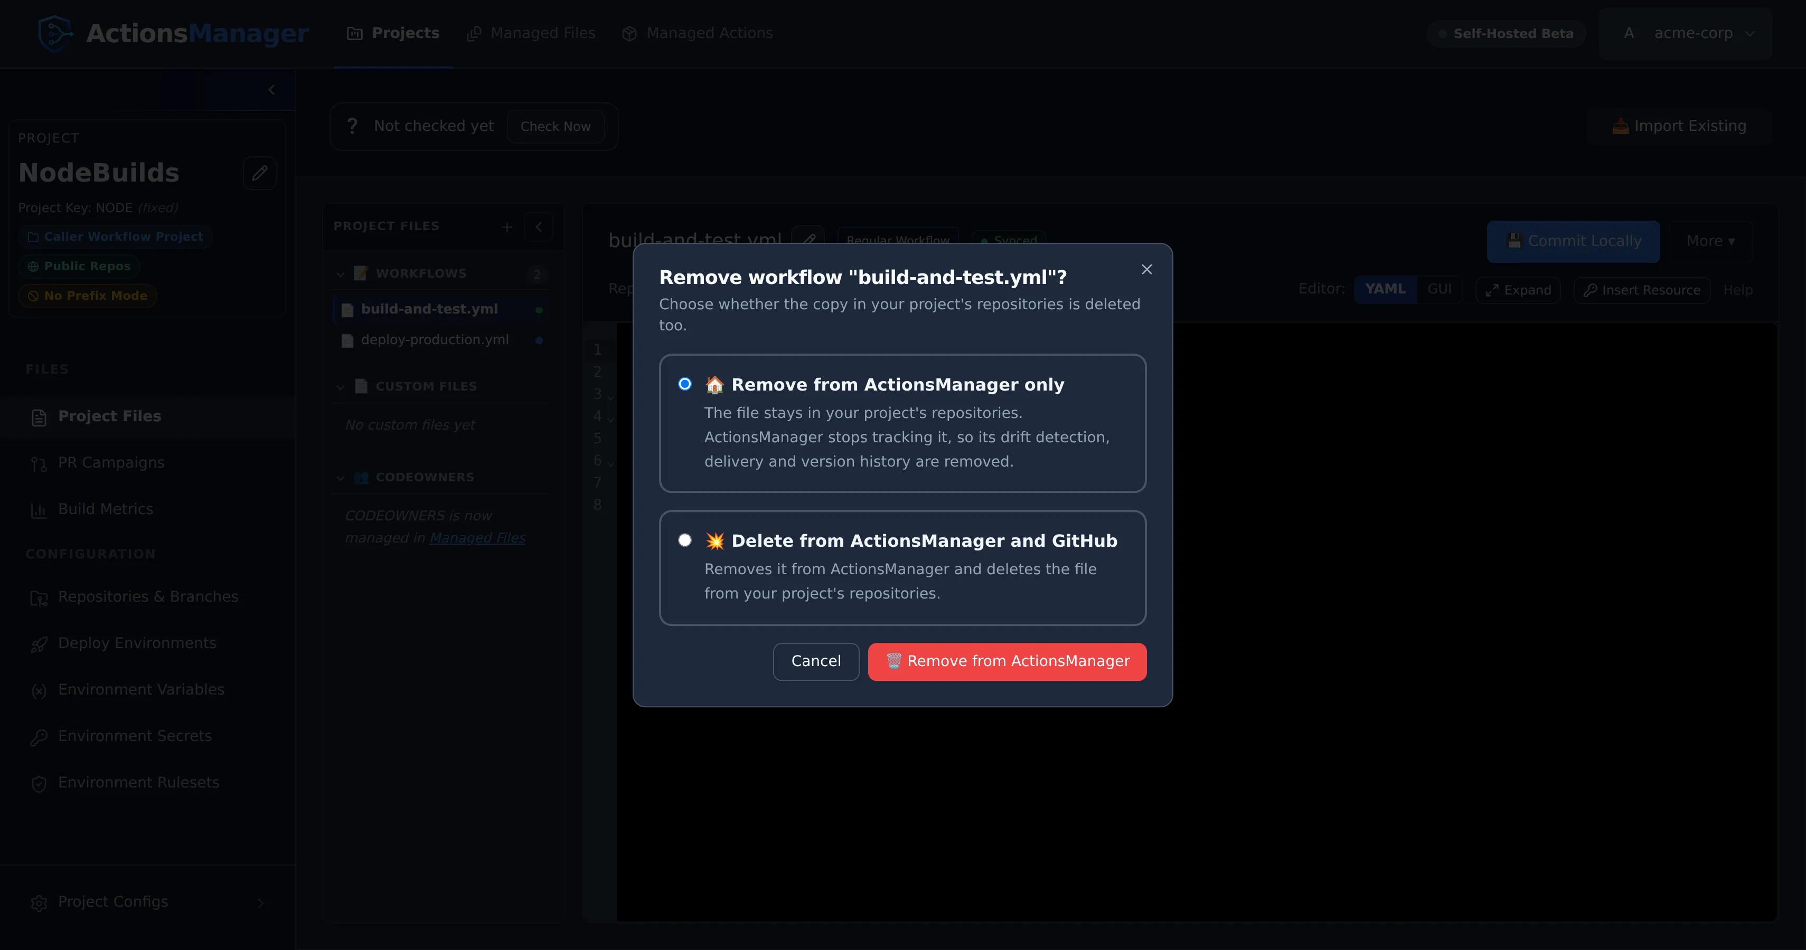Open Build Metrics in the sidebar
This screenshot has width=1806, height=950.
147,509
